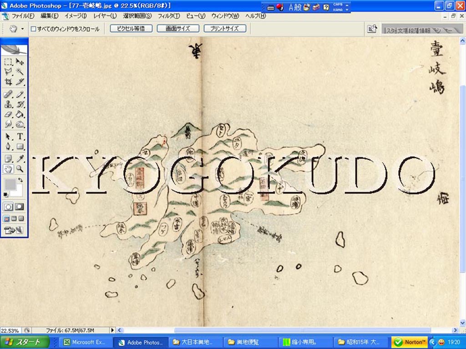Click the feather logo atop the toolbox
The height and width of the screenshot is (349, 466).
click(x=14, y=49)
